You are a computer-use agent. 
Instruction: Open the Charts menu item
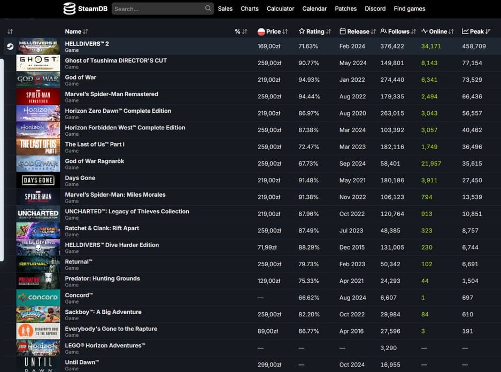249,9
